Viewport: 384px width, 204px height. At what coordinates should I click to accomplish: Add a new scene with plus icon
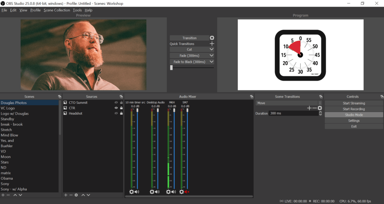[3, 195]
